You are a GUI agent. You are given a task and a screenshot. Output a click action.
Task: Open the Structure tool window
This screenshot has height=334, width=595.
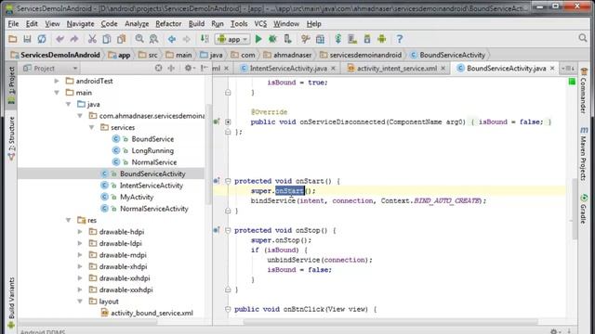[x=11, y=138]
